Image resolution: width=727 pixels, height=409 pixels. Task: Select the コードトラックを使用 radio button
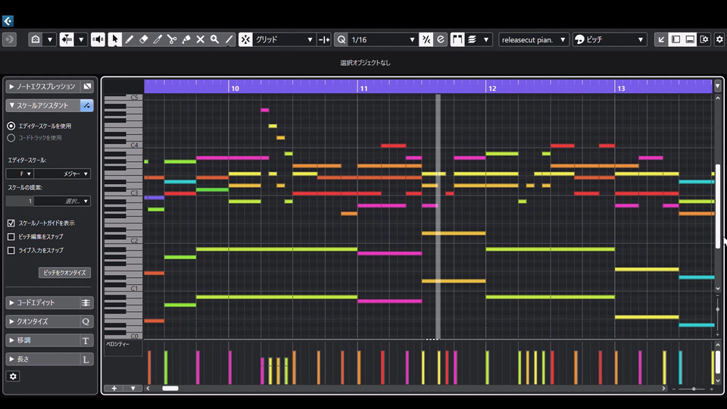(11, 138)
